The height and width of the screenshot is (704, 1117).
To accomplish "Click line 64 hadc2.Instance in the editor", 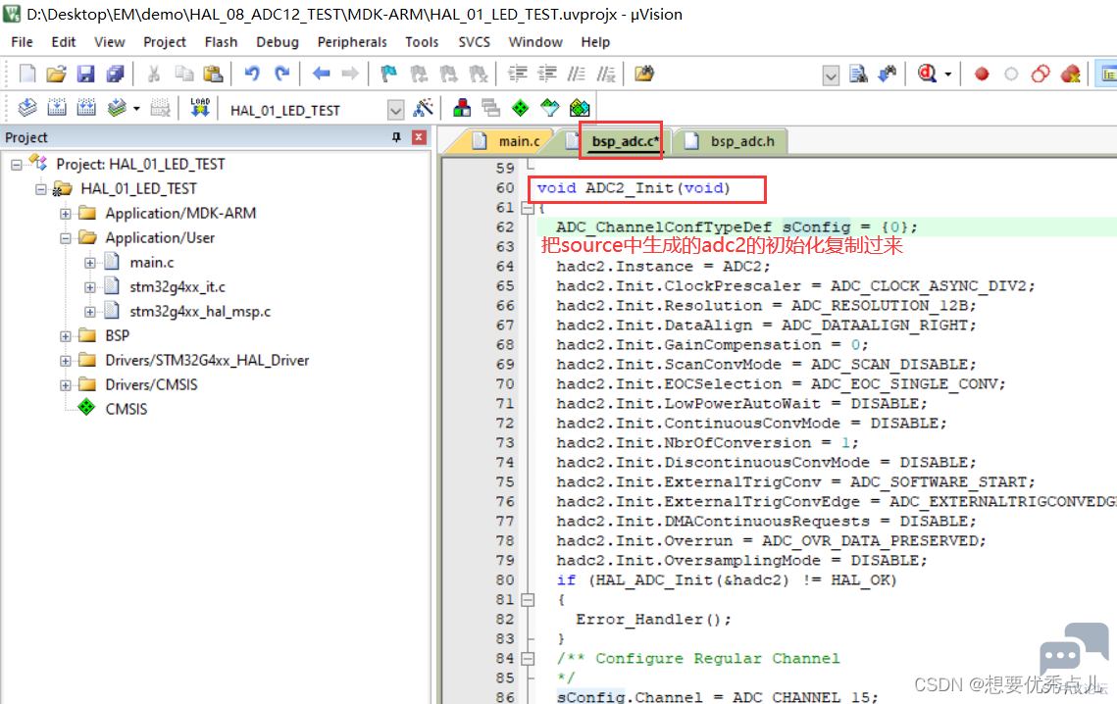I will coord(664,267).
